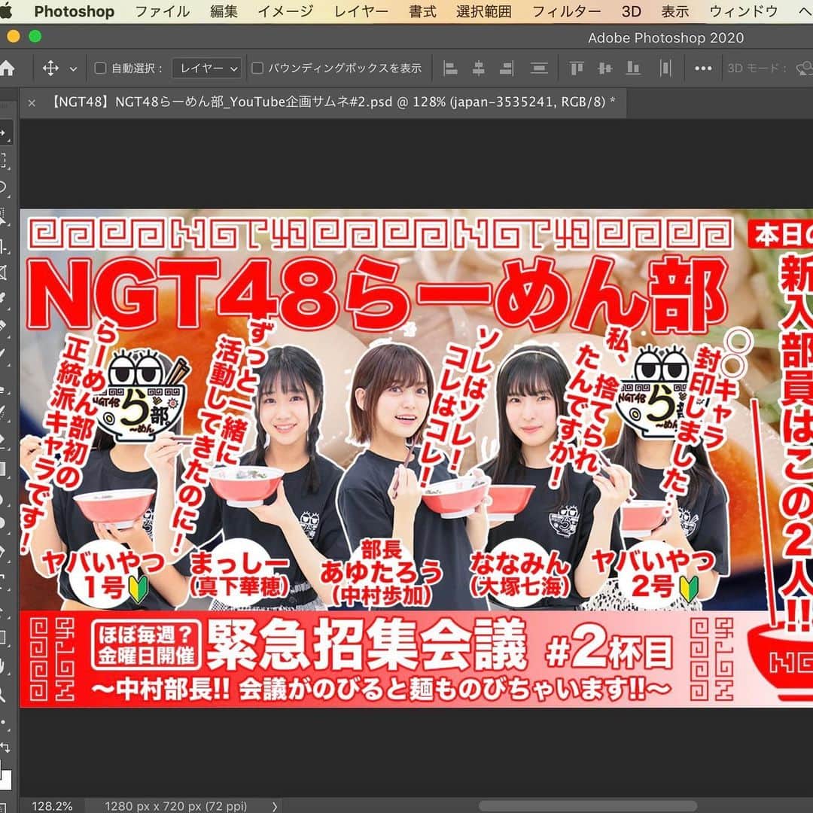Viewport: 813px width, 813px height.
Task: Select the Rectangular Marquee tool
Action: point(5,161)
